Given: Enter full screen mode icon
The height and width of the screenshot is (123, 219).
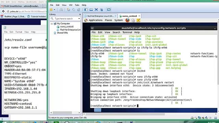Looking at the screenshot, I should 96,10.
